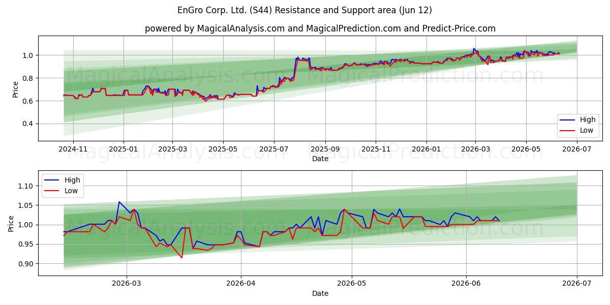
Task: Click the '2025-01' x-axis label on the upper chart
Action: [124, 149]
